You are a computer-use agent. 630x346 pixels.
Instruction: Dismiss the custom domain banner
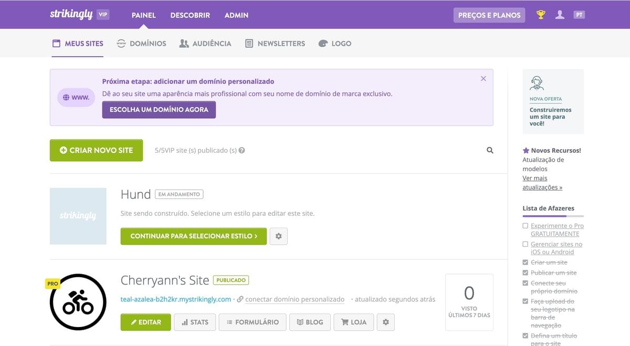[483, 79]
